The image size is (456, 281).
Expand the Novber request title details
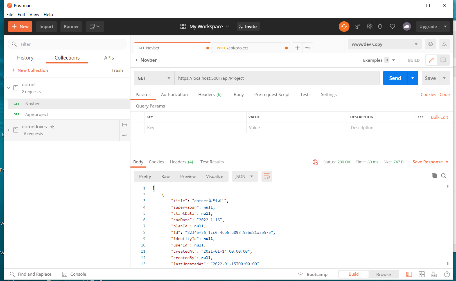137,60
